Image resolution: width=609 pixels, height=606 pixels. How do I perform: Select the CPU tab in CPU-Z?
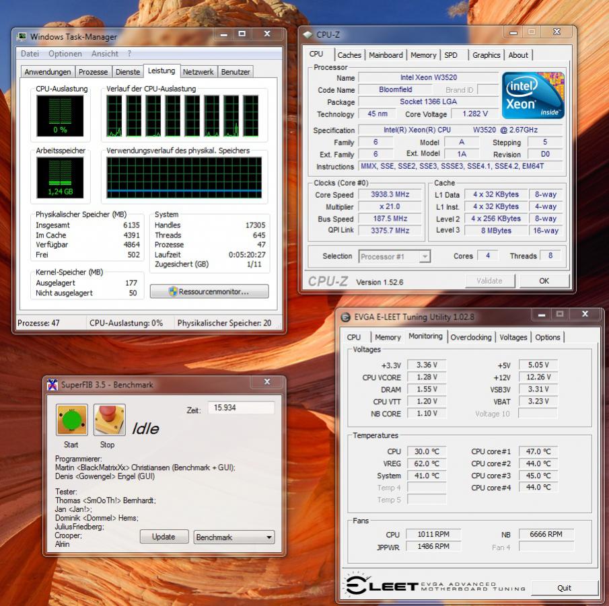pos(316,54)
